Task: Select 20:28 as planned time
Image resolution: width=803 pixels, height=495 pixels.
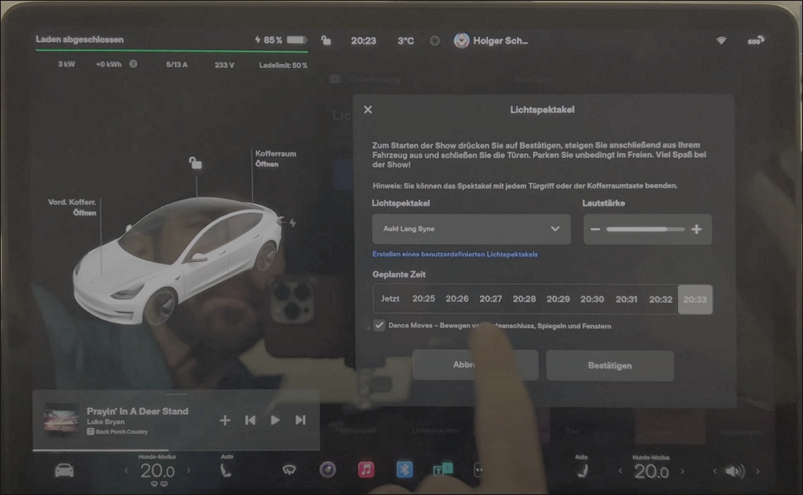Action: (x=524, y=299)
